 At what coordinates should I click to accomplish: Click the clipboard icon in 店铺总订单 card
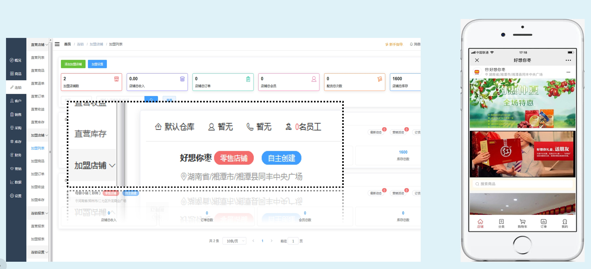[248, 79]
